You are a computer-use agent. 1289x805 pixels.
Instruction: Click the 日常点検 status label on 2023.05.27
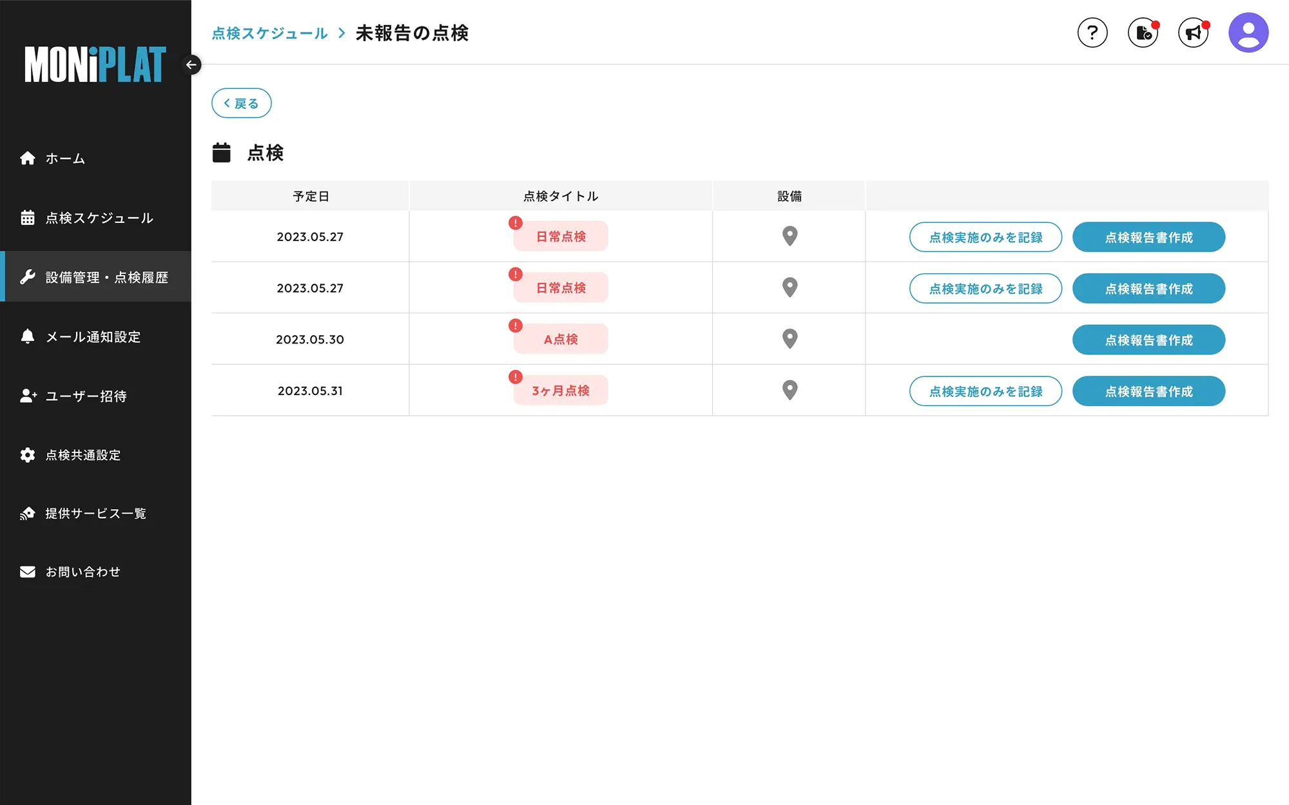[x=560, y=236]
